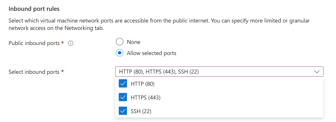This screenshot has width=336, height=122.
Task: Click the Public inbound ports field label
Action: (34, 43)
